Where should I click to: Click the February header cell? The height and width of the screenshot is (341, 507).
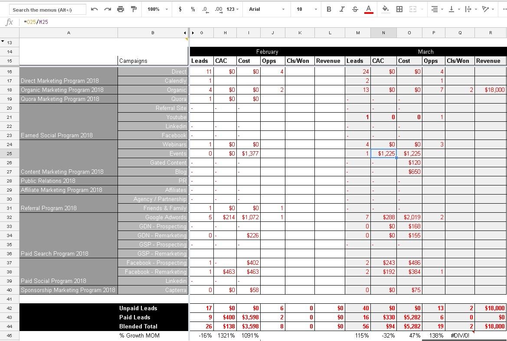tap(267, 52)
